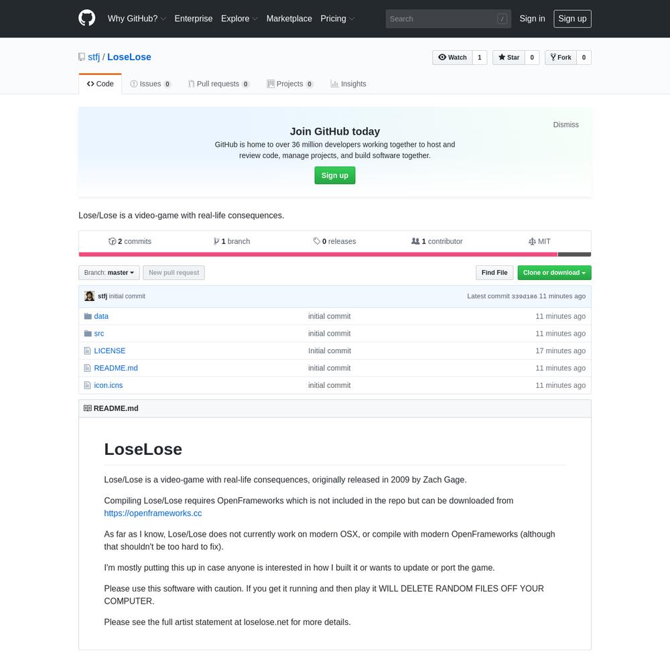670x670 pixels.
Task: Go to Marketplace
Action: 289,19
